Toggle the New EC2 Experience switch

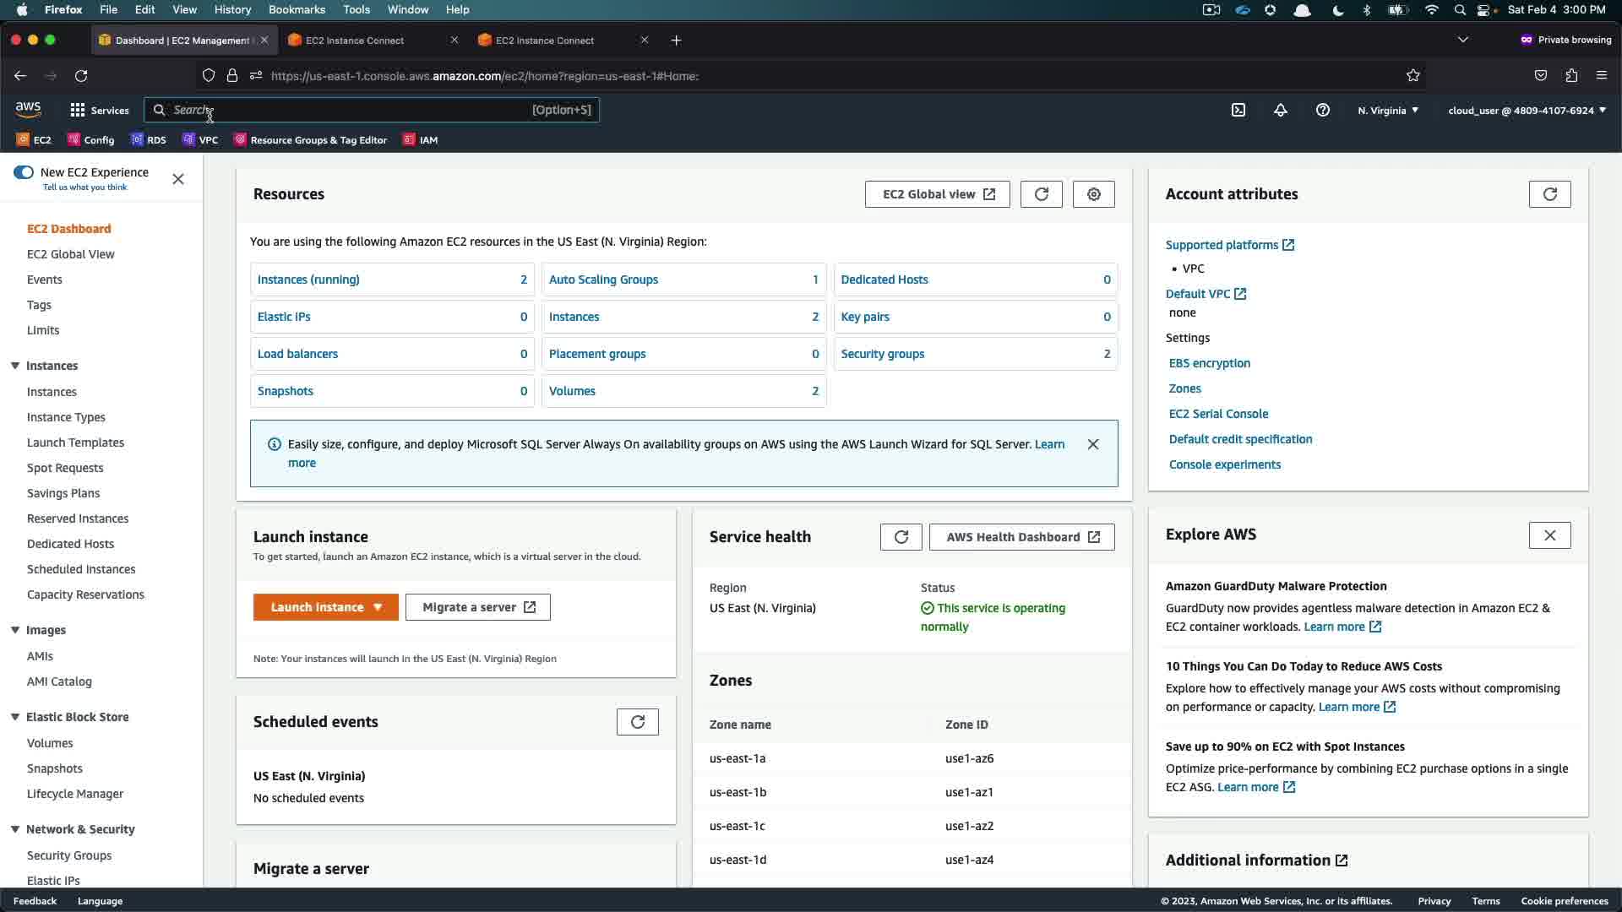pyautogui.click(x=24, y=172)
